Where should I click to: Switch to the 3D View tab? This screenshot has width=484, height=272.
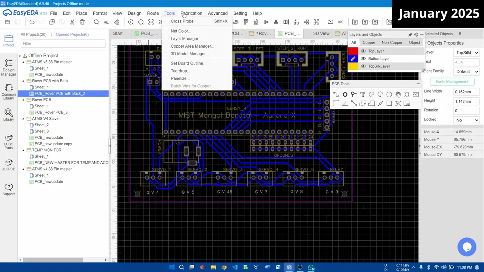[321, 33]
